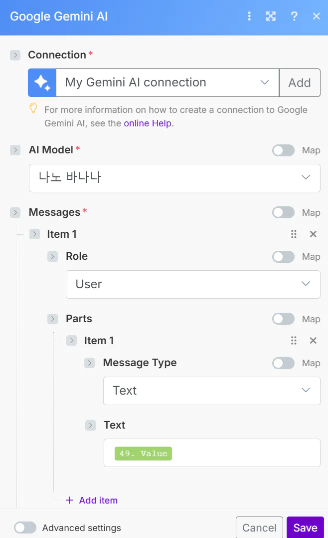Remove Messages Item 1 with X icon
Image resolution: width=328 pixels, height=538 pixels.
click(313, 234)
